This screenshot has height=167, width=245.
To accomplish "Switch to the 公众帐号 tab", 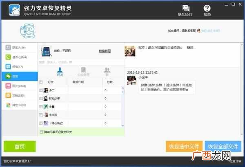I will tap(83, 72).
